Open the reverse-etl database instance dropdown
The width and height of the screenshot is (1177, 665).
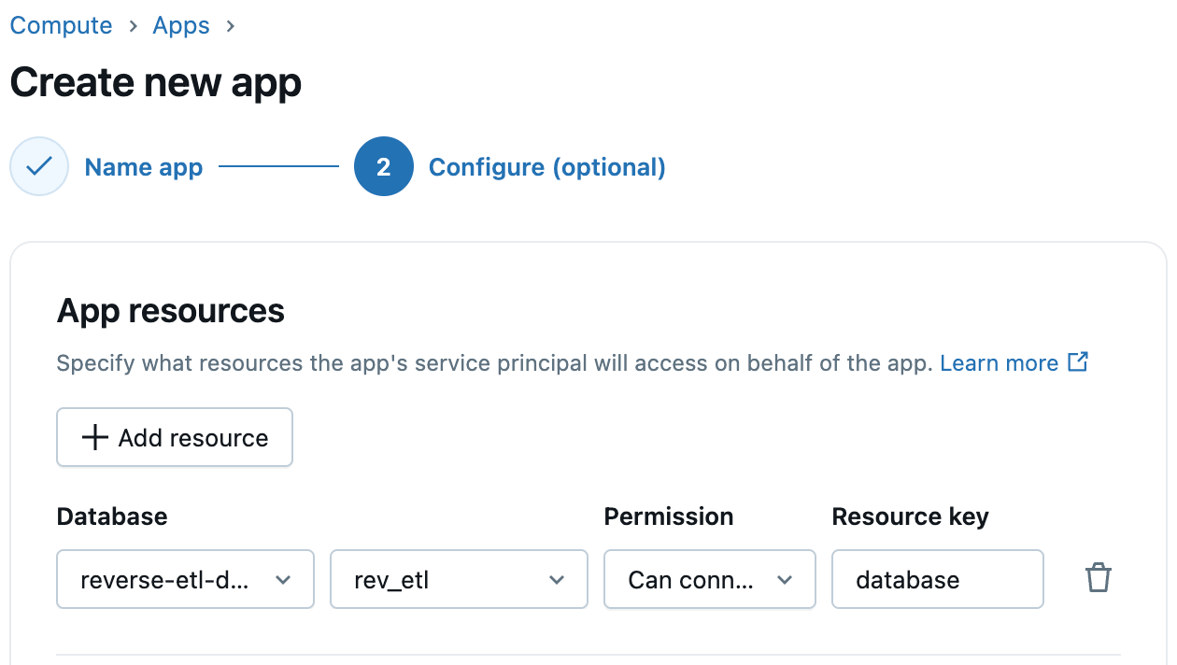pyautogui.click(x=185, y=580)
